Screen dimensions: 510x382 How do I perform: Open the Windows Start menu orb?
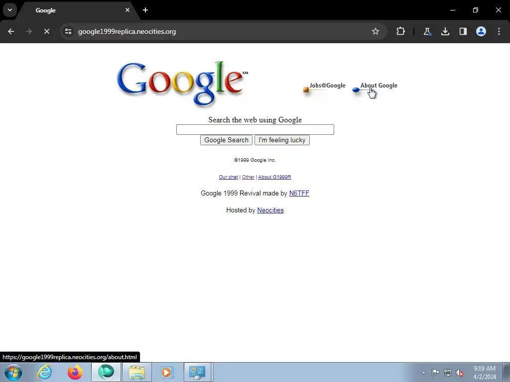point(13,372)
